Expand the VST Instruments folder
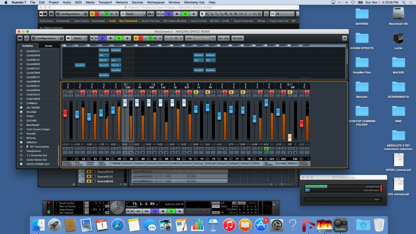 (x=27, y=147)
